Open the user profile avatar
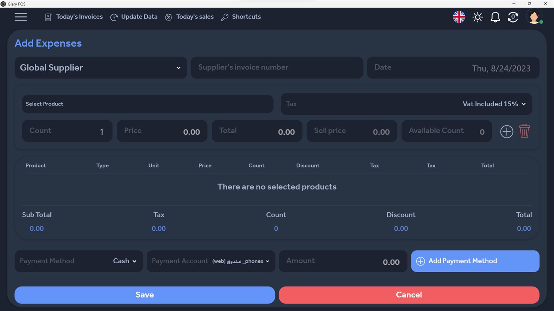This screenshot has height=311, width=554. [534, 17]
